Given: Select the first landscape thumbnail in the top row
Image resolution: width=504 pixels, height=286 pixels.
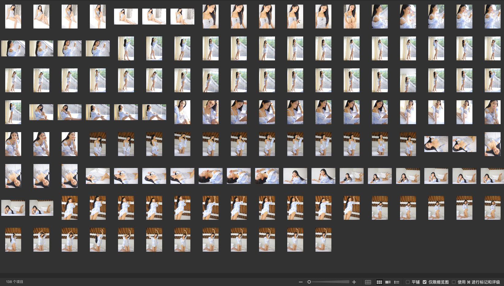Looking at the screenshot, I should (126, 17).
